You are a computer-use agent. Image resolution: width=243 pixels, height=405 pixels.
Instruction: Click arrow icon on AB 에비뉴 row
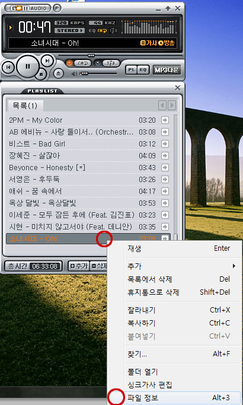tap(165, 132)
